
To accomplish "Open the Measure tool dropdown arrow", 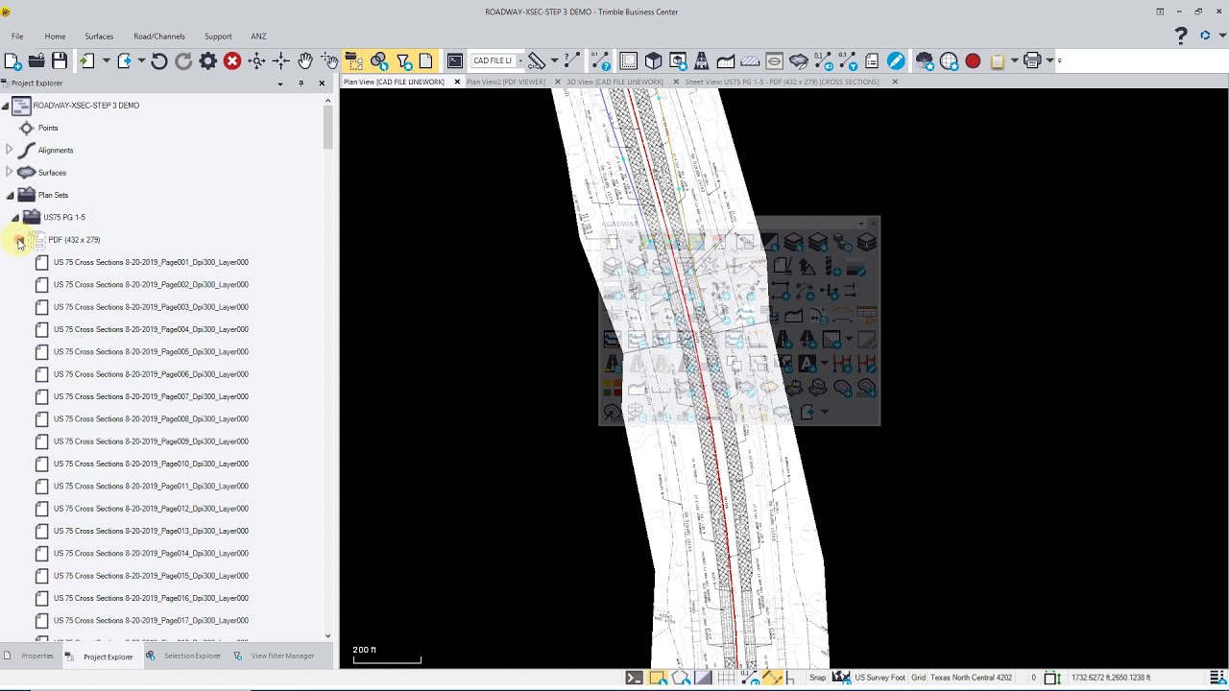I will (x=554, y=60).
